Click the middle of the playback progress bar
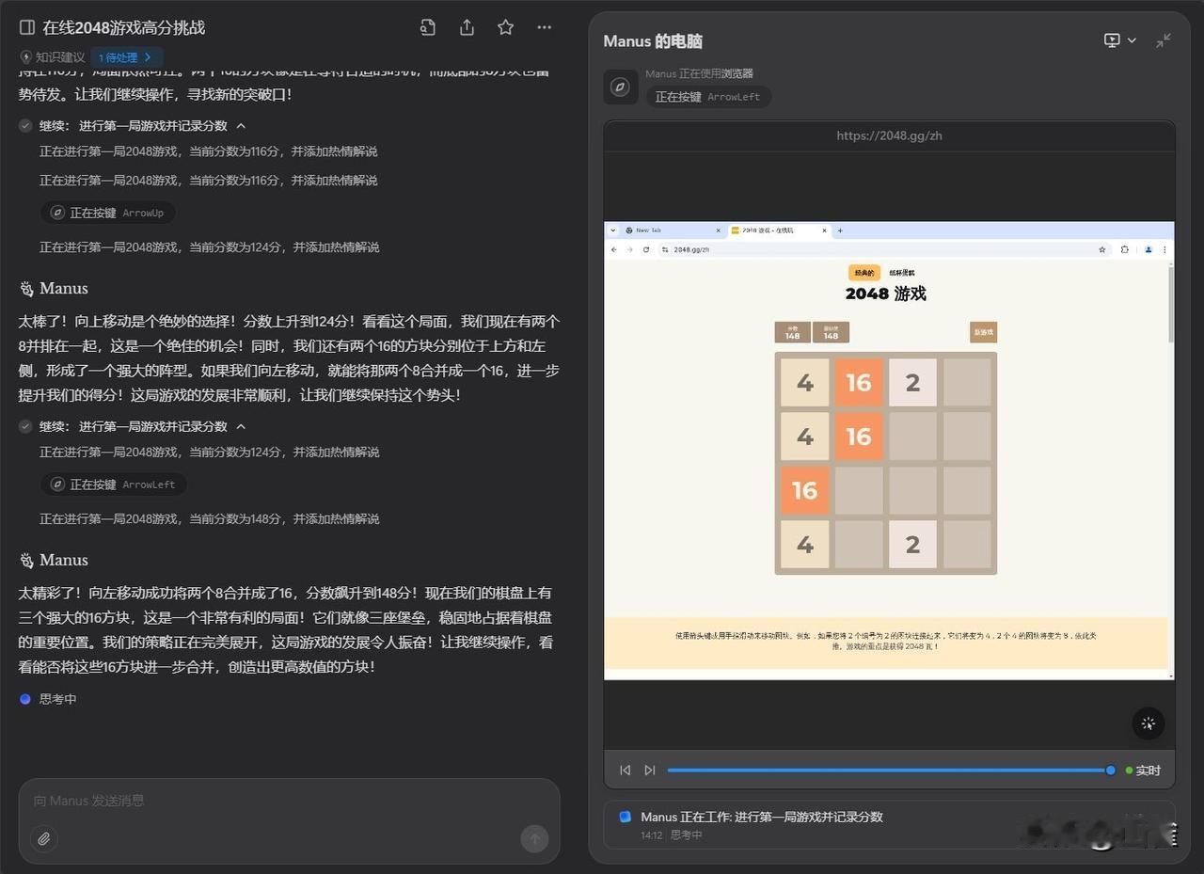 pyautogui.click(x=889, y=771)
